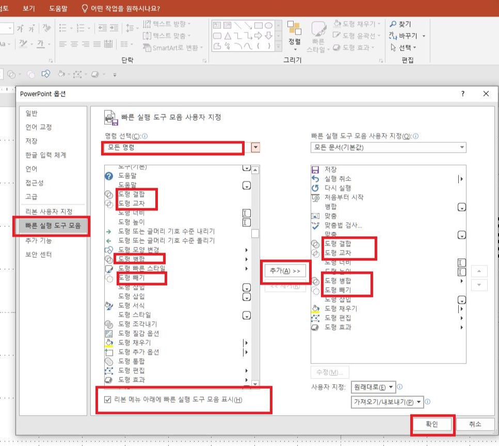The height and width of the screenshot is (446, 499).
Task: Click the Add (추가) >> button
Action: click(285, 271)
